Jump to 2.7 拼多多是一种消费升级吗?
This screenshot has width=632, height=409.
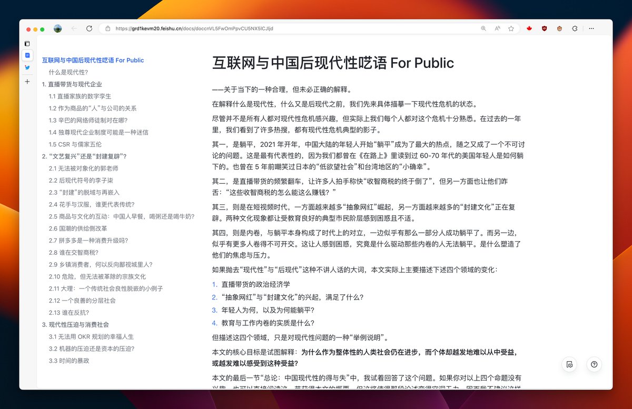[88, 241]
